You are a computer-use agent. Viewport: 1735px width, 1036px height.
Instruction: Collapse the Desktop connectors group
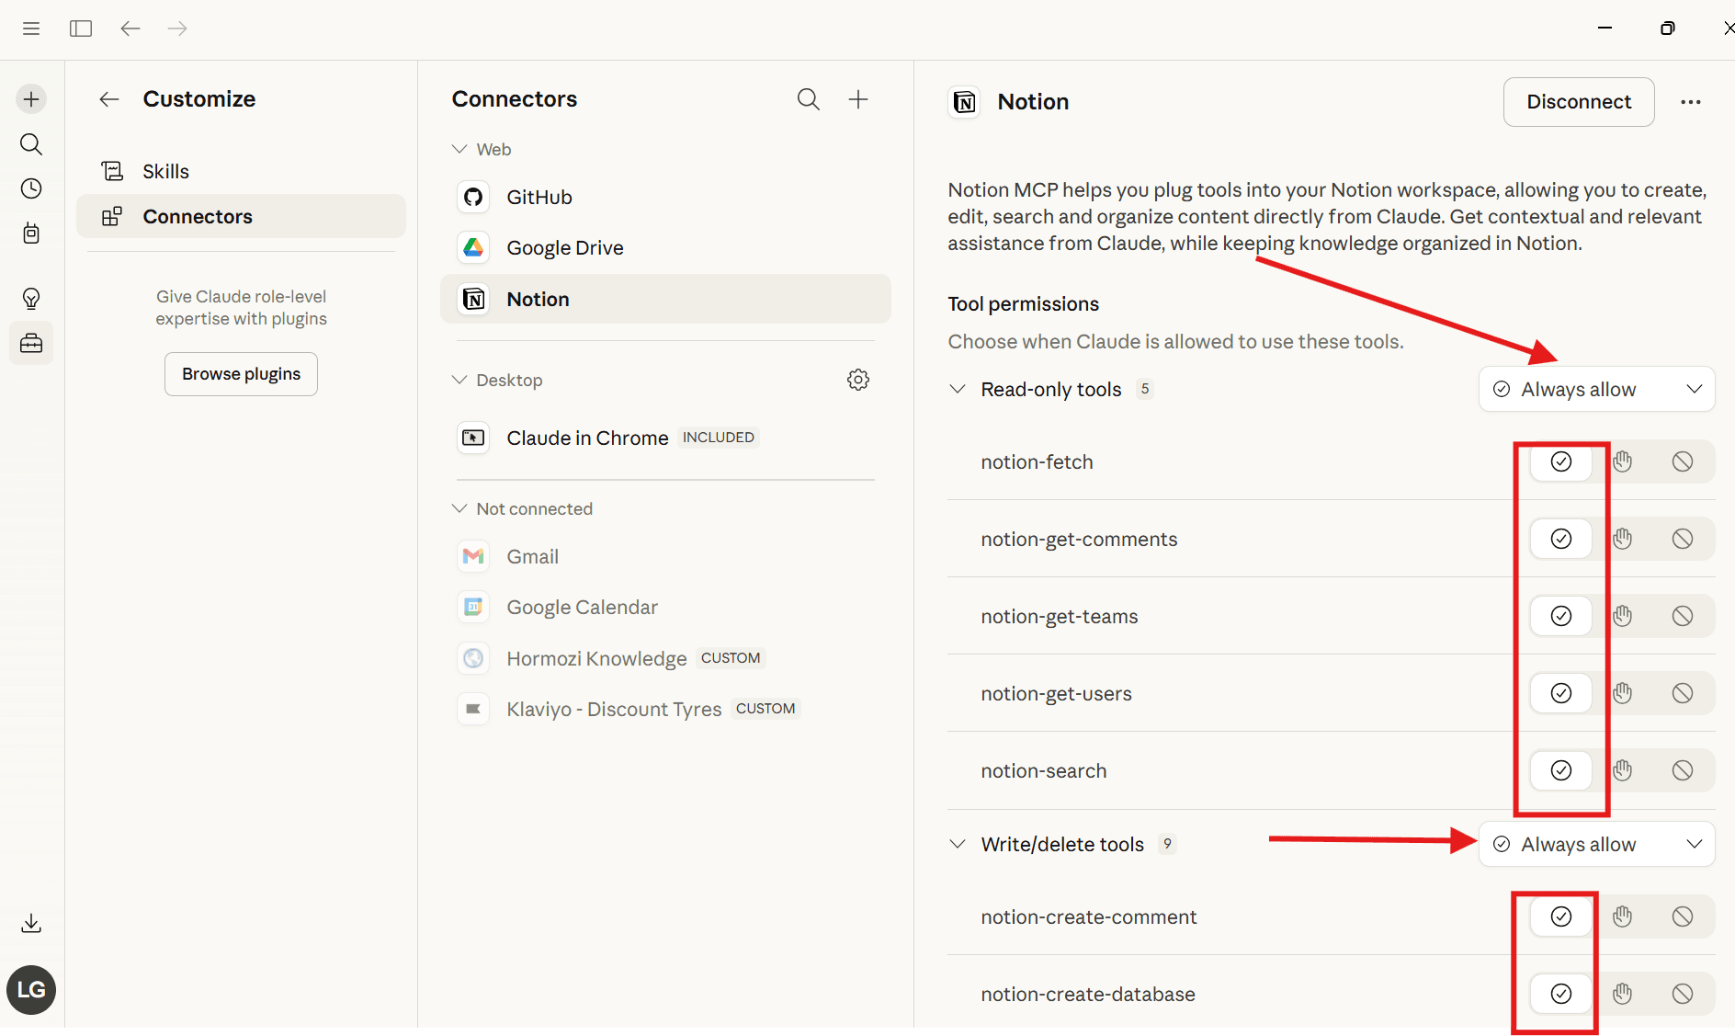459,381
